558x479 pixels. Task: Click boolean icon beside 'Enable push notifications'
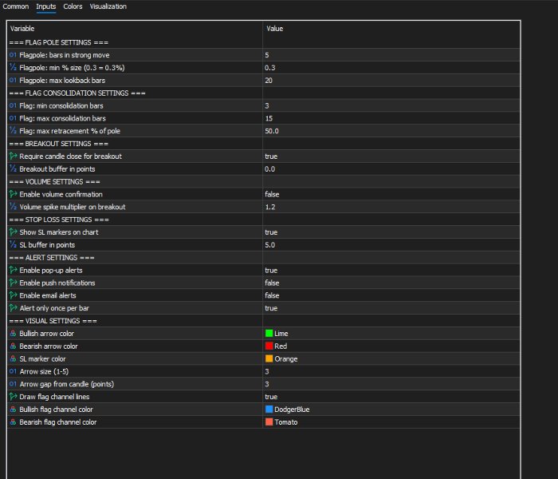coord(14,283)
